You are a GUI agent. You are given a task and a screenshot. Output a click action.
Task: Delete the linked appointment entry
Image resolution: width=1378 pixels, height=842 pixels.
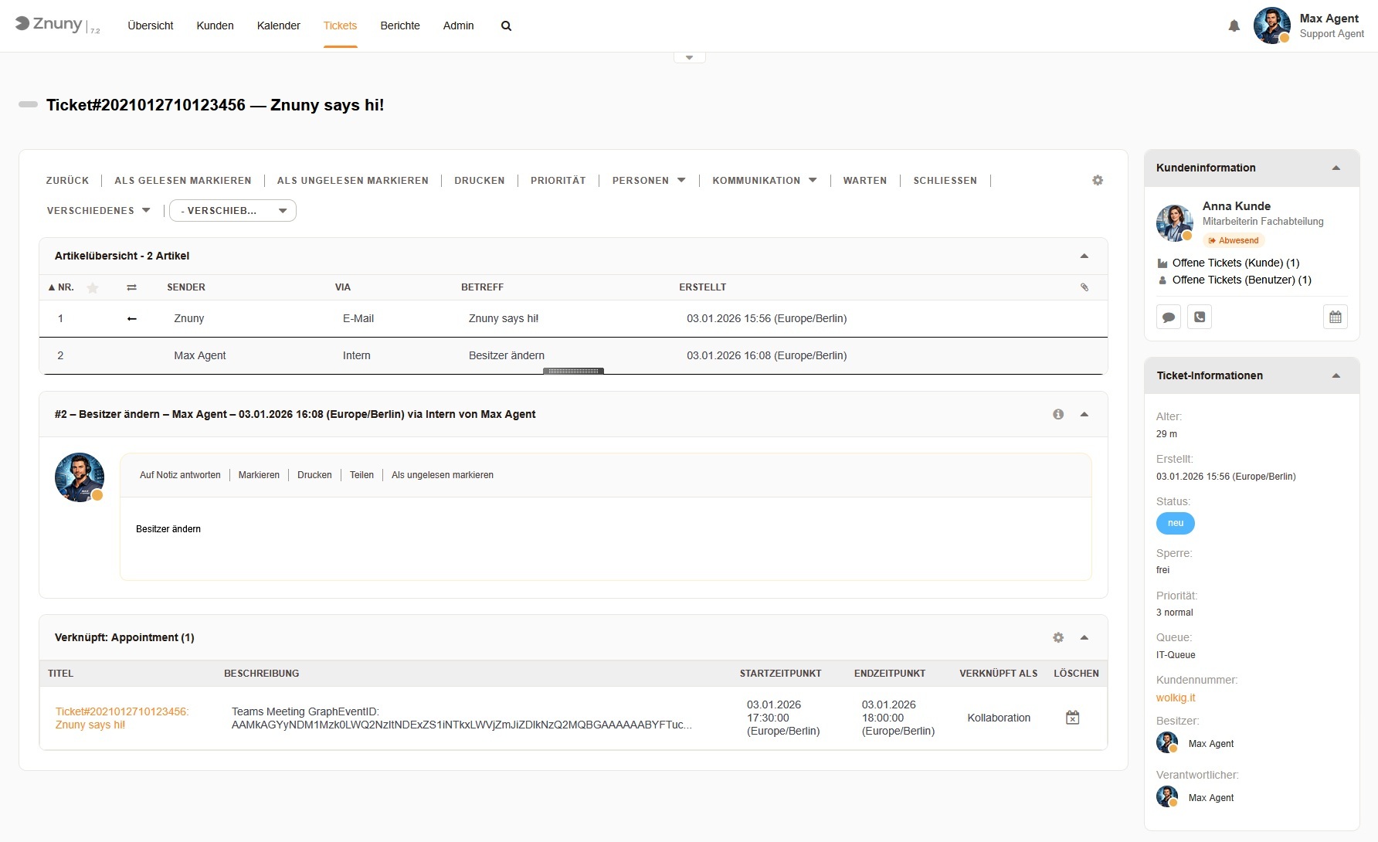click(1072, 718)
